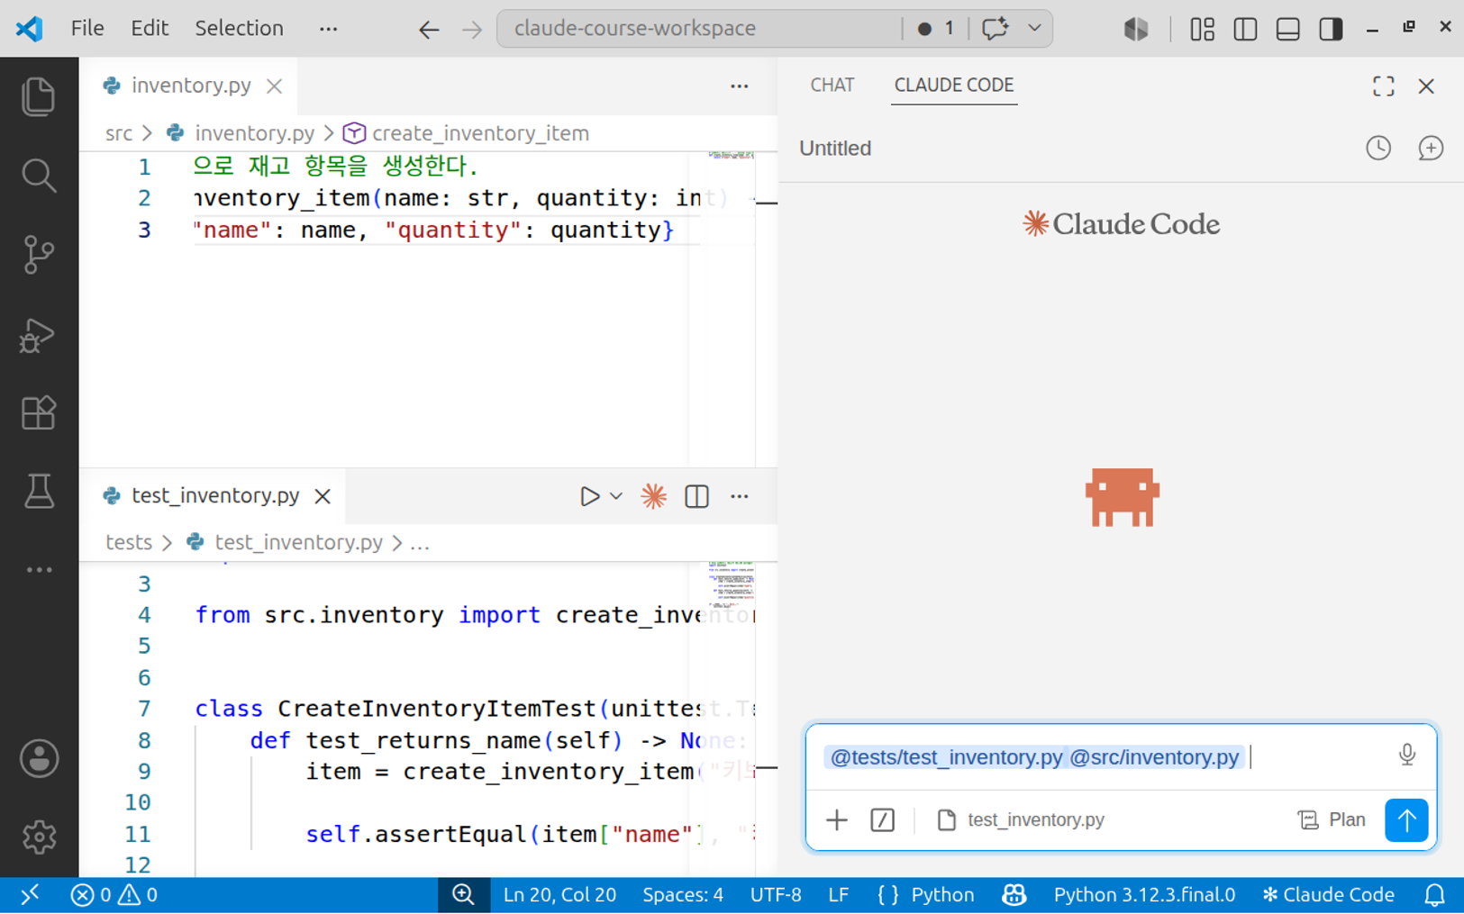1464x914 pixels.
Task: Open the Extensions view
Action: (x=39, y=413)
